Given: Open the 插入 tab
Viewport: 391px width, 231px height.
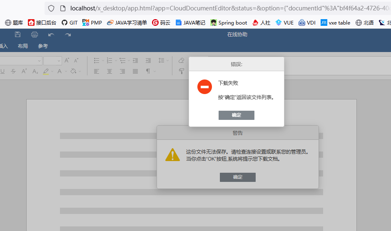Looking at the screenshot, I should 4,46.
